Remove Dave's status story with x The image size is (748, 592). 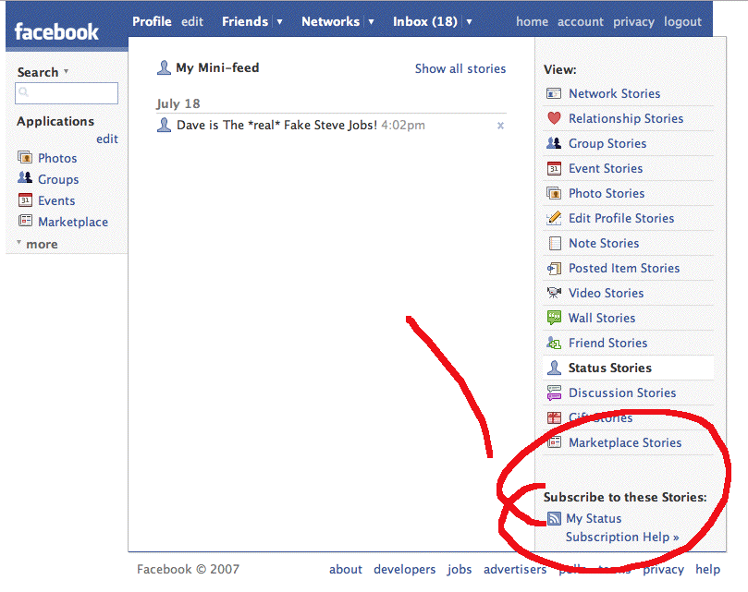(x=500, y=126)
